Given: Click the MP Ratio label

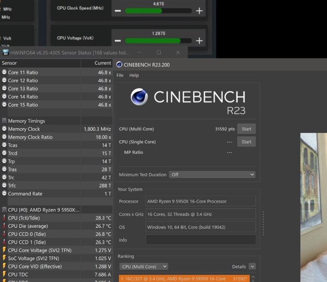Looking at the screenshot, I should [x=133, y=152].
